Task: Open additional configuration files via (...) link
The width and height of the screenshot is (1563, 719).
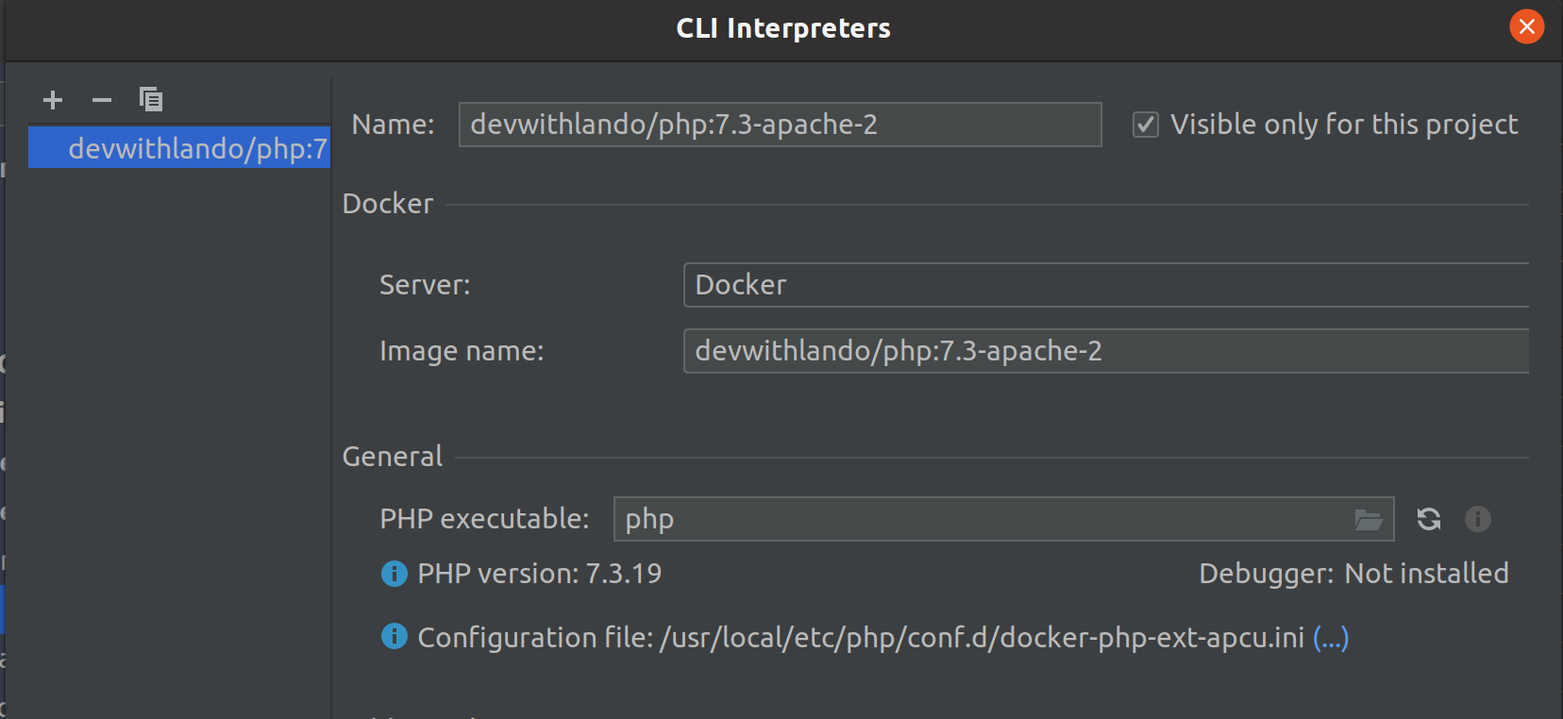Action: 1331,638
